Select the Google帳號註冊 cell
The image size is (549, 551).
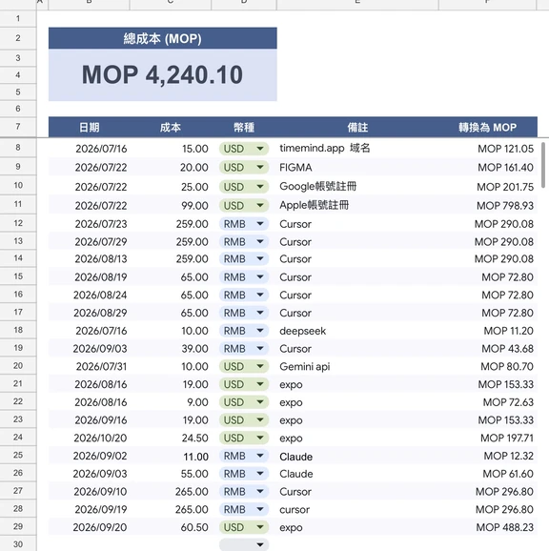click(x=357, y=186)
